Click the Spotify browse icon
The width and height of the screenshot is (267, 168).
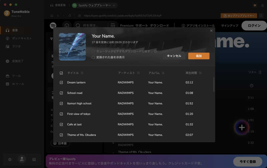click(x=113, y=26)
